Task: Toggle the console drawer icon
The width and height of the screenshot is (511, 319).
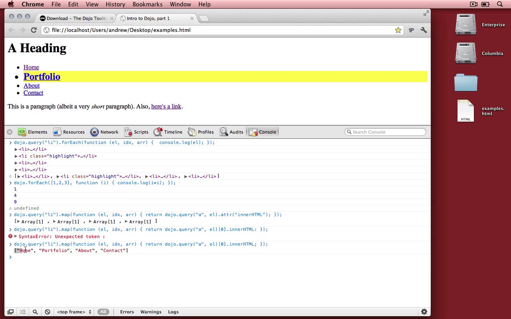Action: pyautogui.click(x=23, y=312)
